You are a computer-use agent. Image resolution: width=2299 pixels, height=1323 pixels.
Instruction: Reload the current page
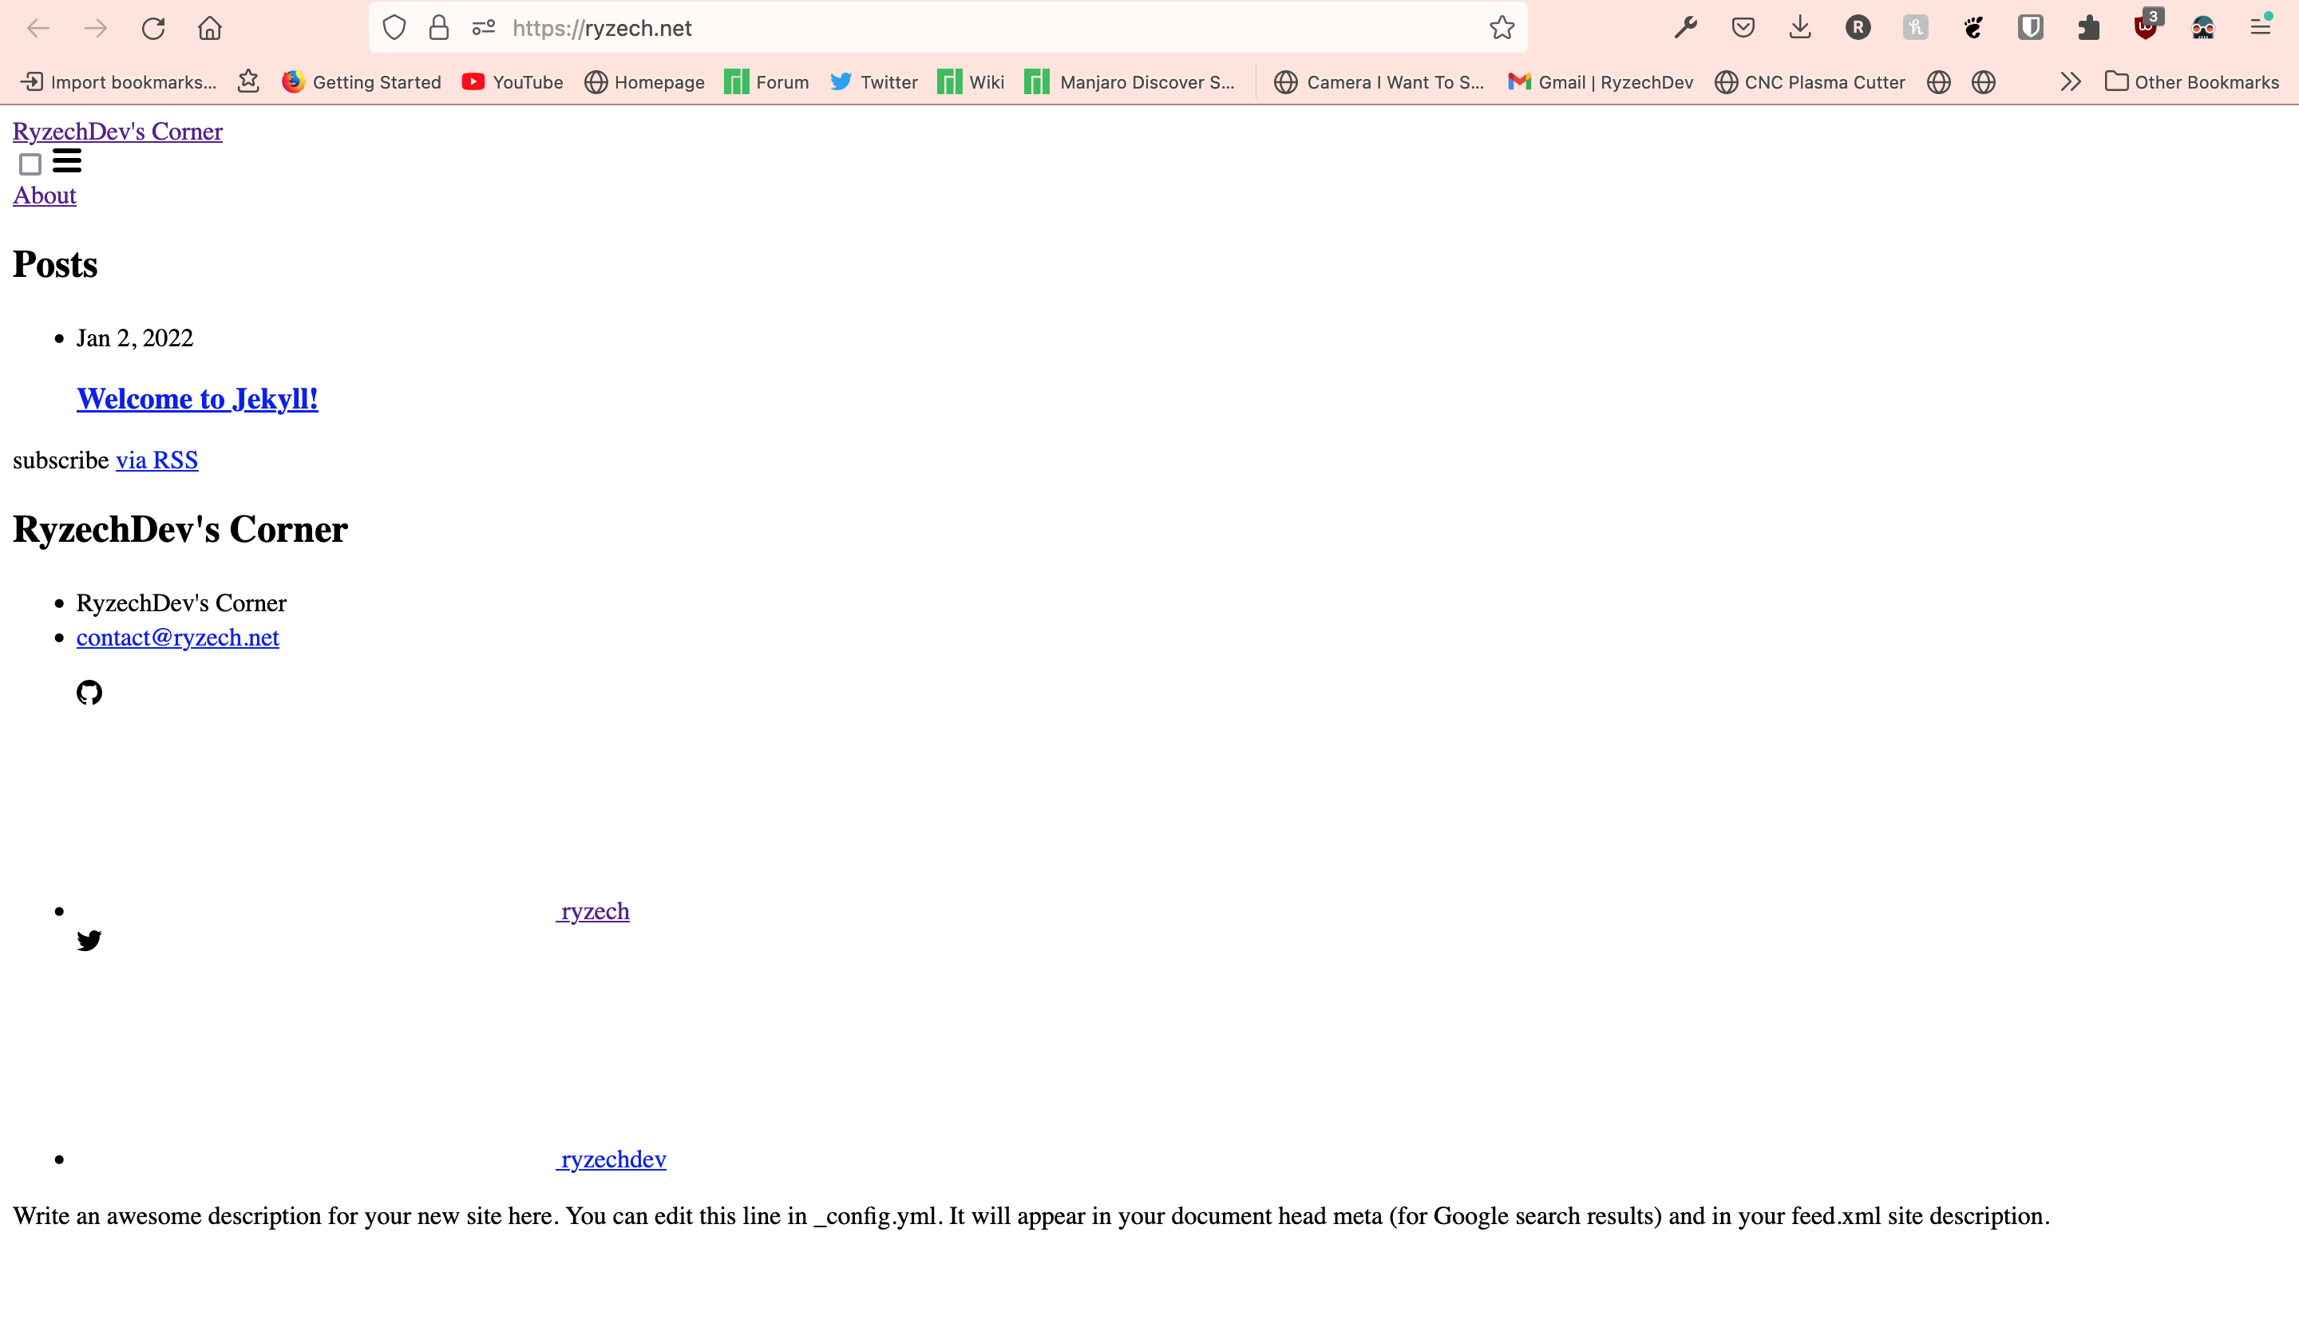point(152,27)
